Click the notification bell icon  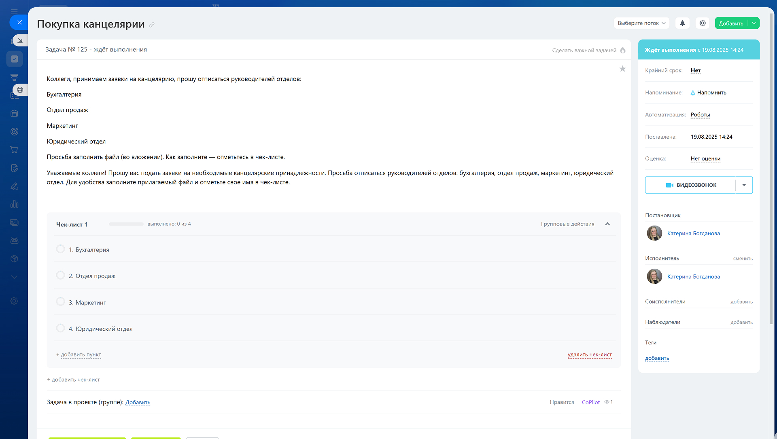[x=682, y=23]
